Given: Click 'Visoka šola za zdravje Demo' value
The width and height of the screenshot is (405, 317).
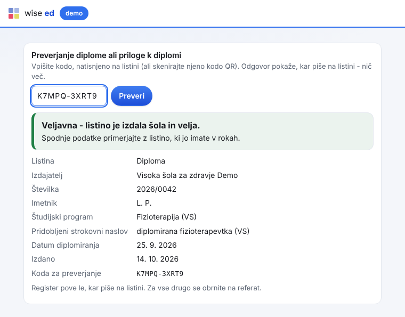Looking at the screenshot, I should point(187,175).
